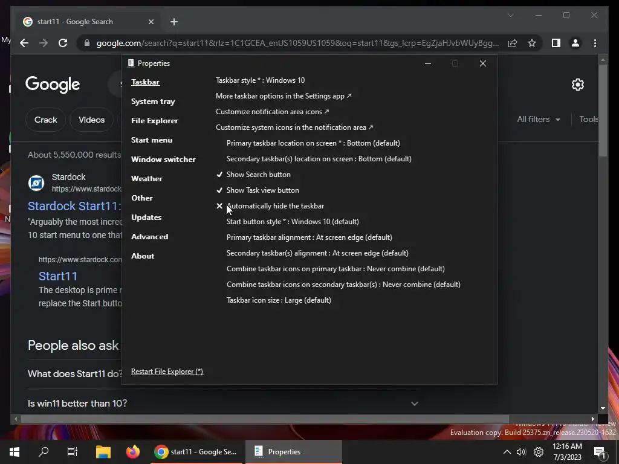The image size is (619, 464).
Task: Click Stardock favicon in search result
Action: click(36, 183)
